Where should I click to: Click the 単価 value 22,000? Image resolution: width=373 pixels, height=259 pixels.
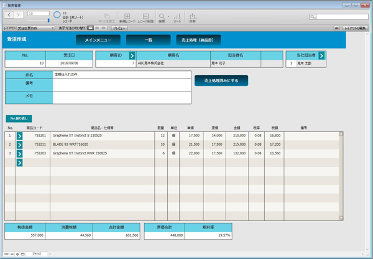[194, 153]
